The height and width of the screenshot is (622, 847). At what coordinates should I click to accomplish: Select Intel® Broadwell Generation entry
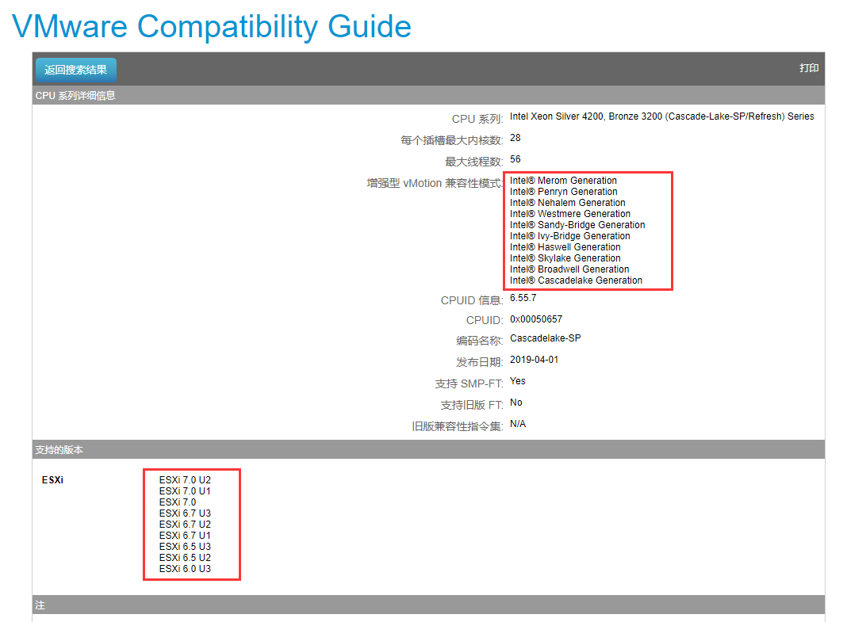(x=569, y=269)
